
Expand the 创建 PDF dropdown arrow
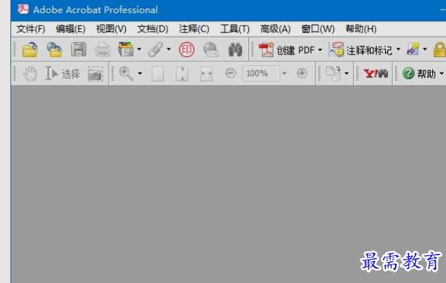(320, 50)
